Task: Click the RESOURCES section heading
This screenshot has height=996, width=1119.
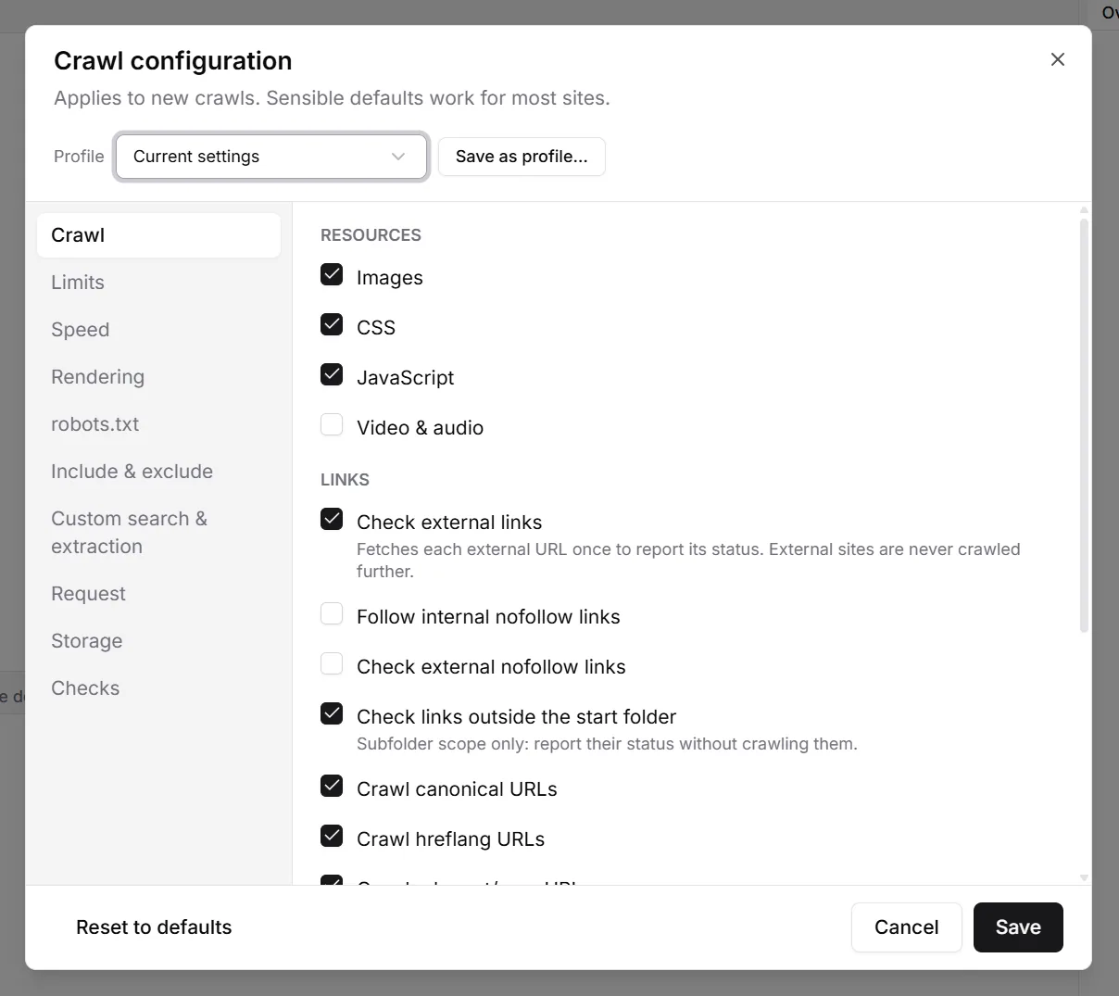Action: pyautogui.click(x=371, y=235)
